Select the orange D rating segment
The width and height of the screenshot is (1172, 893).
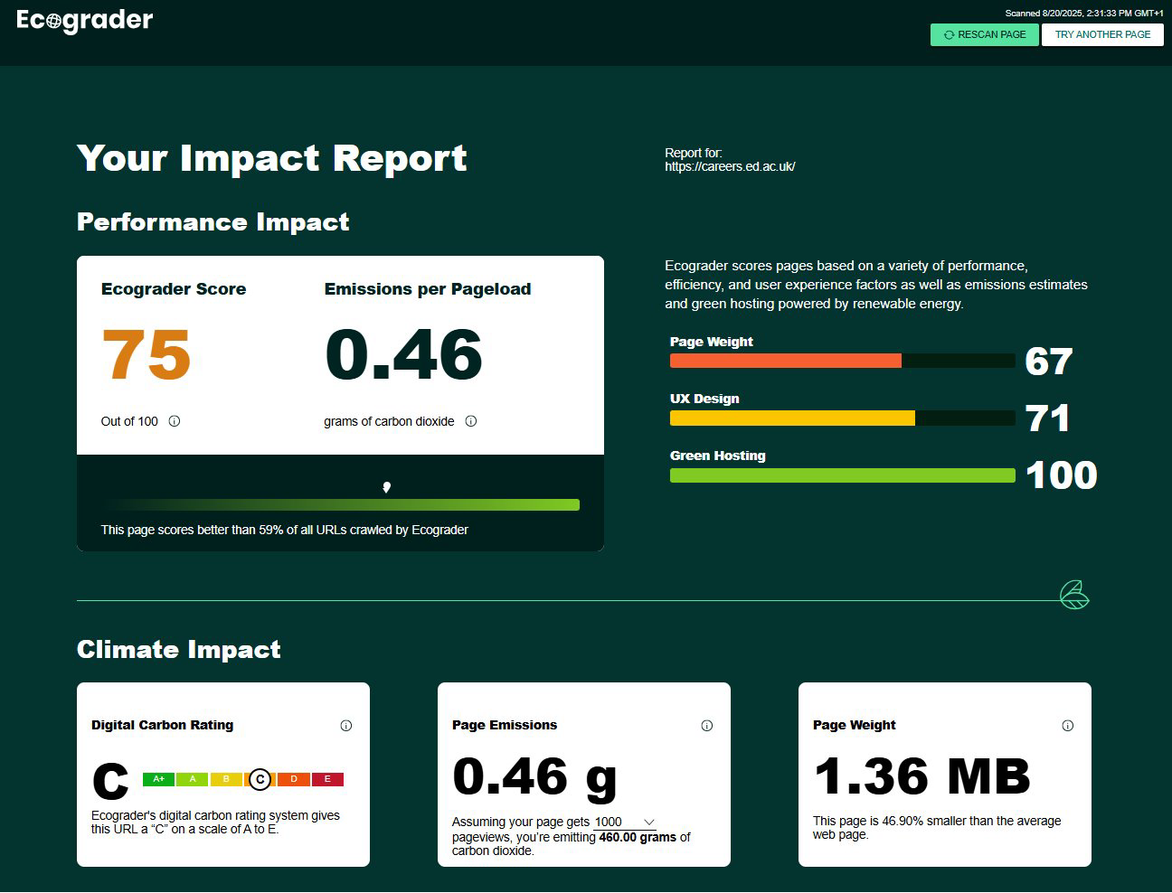click(294, 779)
